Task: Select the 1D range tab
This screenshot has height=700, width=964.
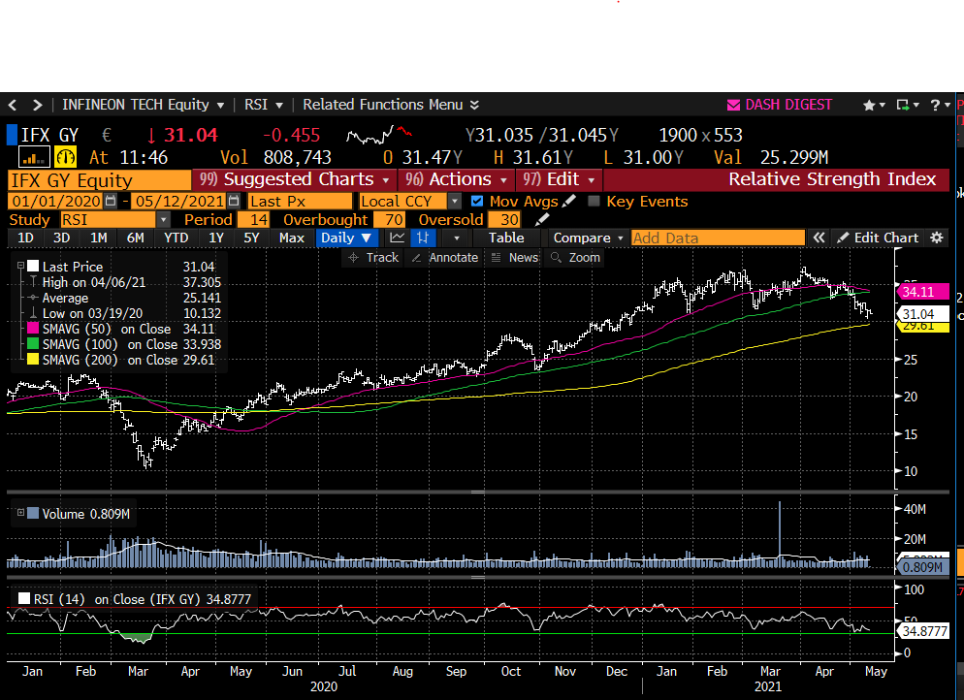Action: point(25,238)
